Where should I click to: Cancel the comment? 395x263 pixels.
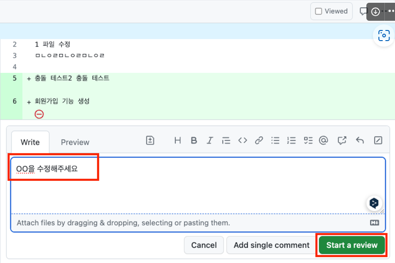pyautogui.click(x=204, y=245)
